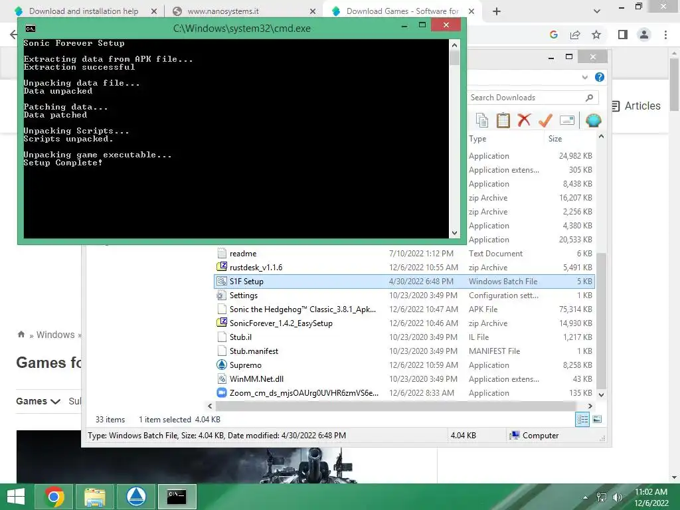Screen dimensions: 680x510
Task: Click Explorer horizontal scroll right arrow
Action: pyautogui.click(x=590, y=406)
